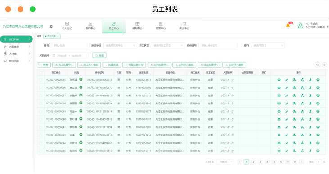This screenshot has height=174, width=329.
Task: Open the 派遣单位 dropdown filter
Action: click(120, 45)
